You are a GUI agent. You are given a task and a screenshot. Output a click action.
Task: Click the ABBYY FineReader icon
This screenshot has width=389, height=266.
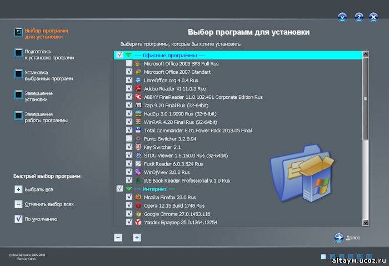pyautogui.click(x=138, y=97)
